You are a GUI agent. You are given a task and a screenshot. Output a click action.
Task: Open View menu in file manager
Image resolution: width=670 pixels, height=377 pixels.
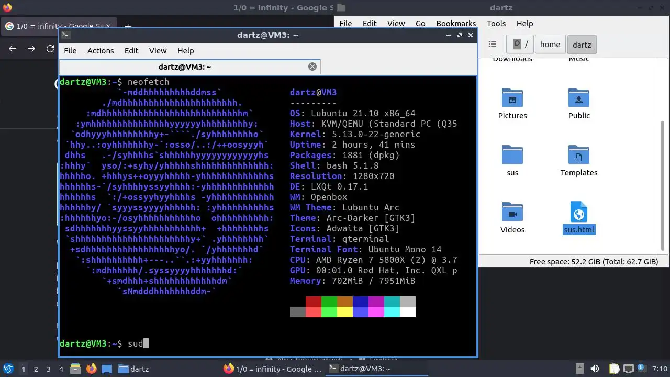[396, 24]
